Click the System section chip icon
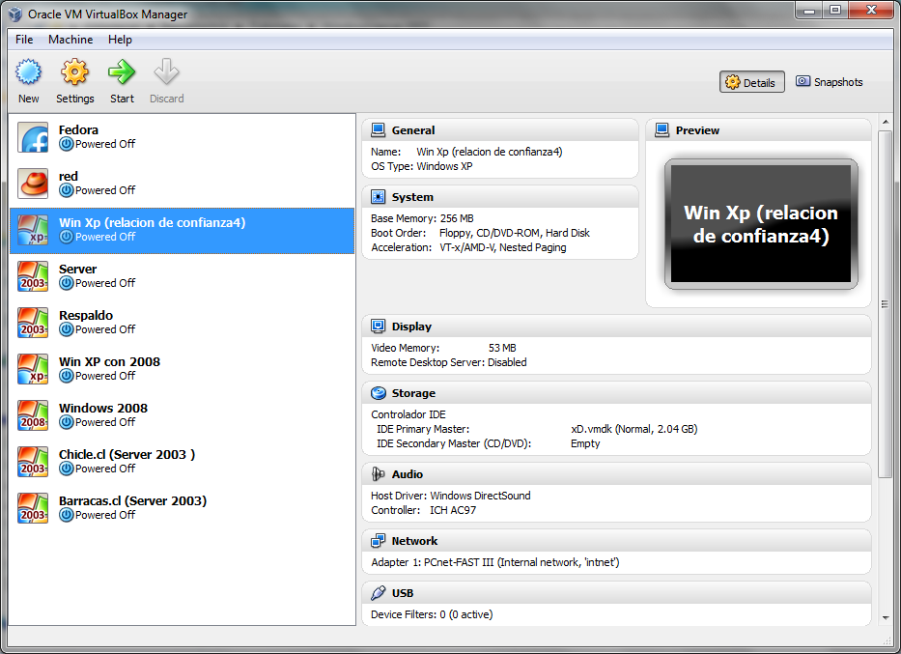Image resolution: width=901 pixels, height=654 pixels. [379, 197]
